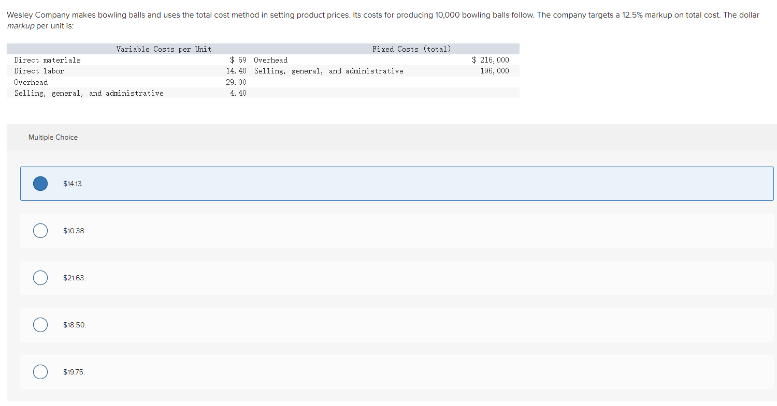
Task: Click the "196,000" fixed selling amount
Action: click(x=495, y=71)
